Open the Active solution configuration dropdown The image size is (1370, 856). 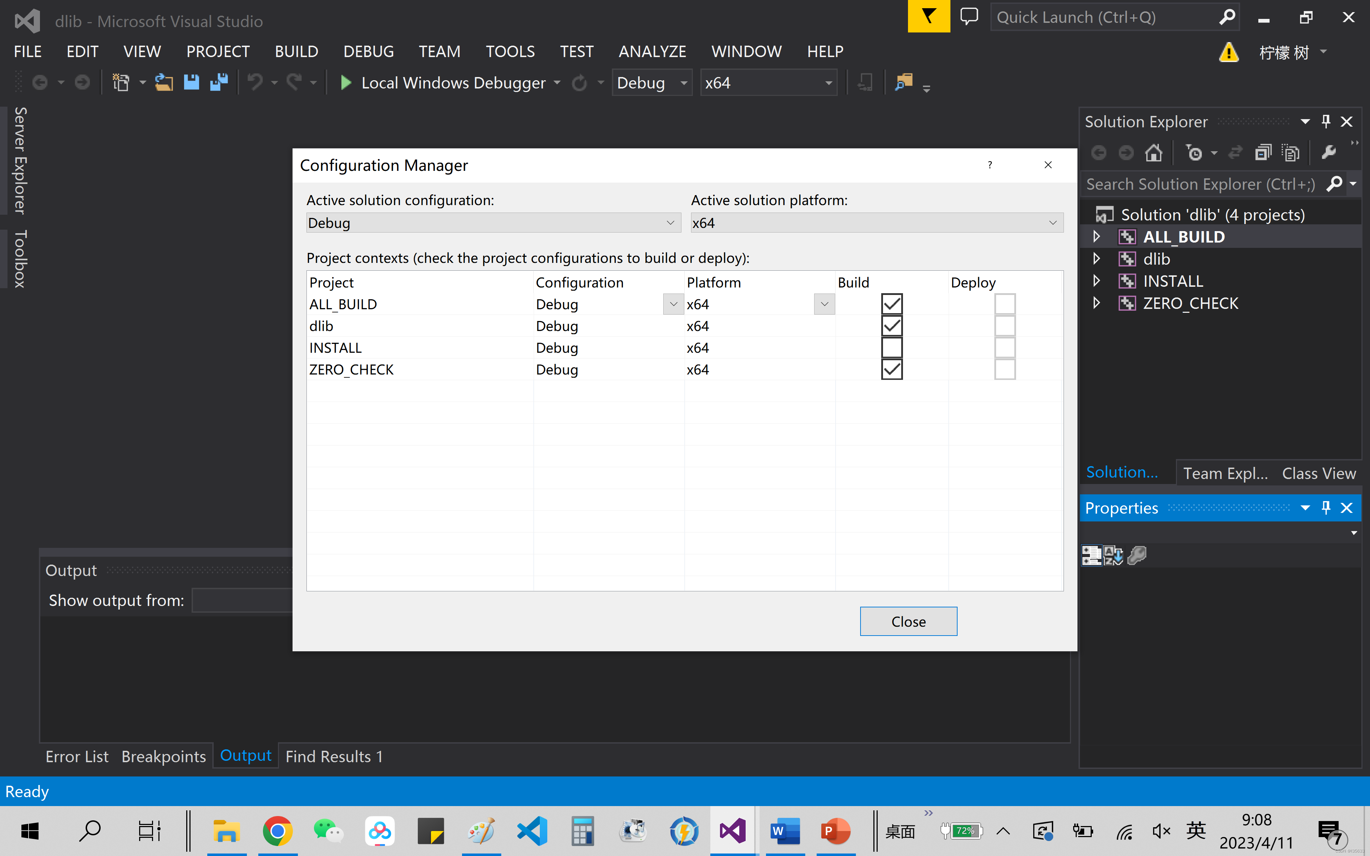tap(671, 223)
